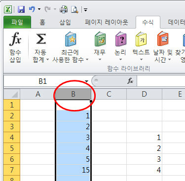This screenshot has width=185, height=181.
Task: Click cell B3 containing 2
Action: (74, 127)
